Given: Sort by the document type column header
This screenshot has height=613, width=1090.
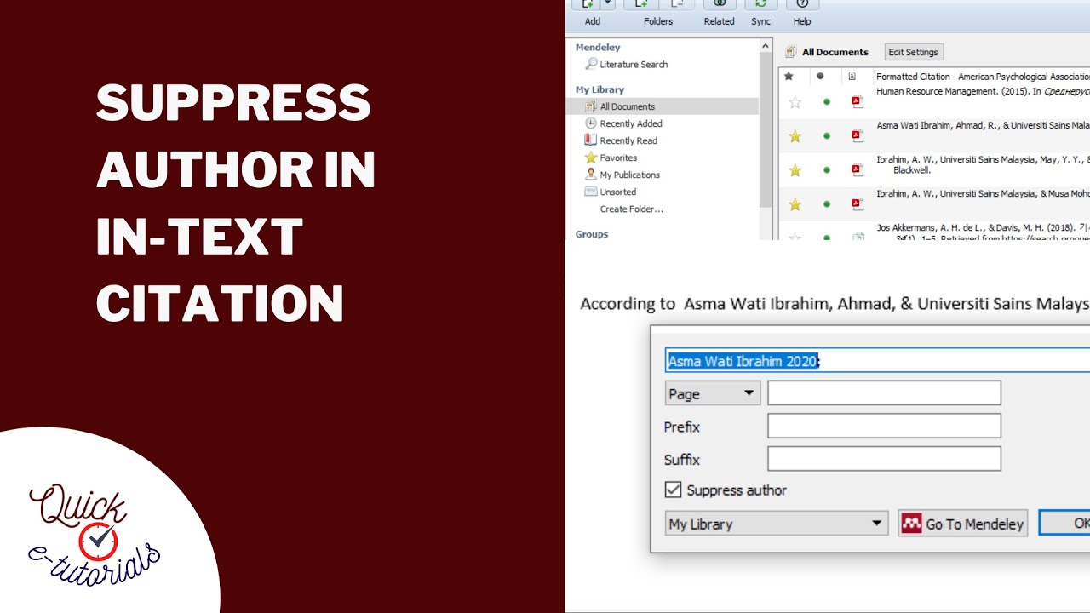Looking at the screenshot, I should click(x=852, y=76).
